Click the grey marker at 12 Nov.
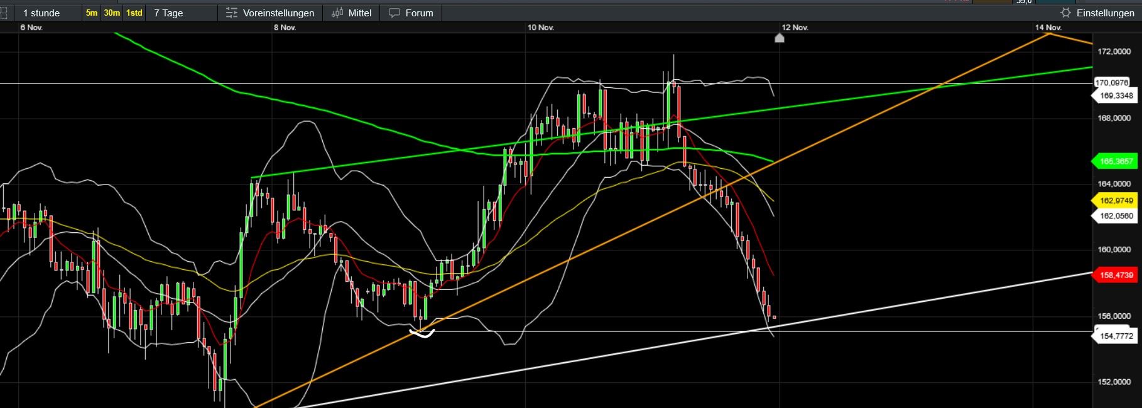Image resolution: width=1142 pixels, height=408 pixels. (x=780, y=38)
